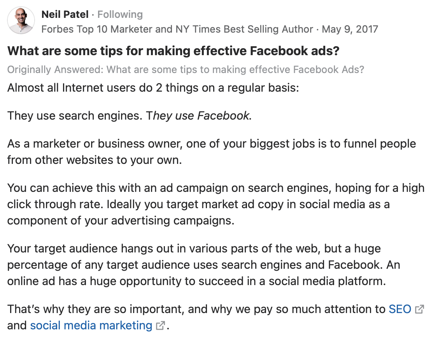
Task: Click Neil Patel's profile avatar photo
Action: click(21, 21)
